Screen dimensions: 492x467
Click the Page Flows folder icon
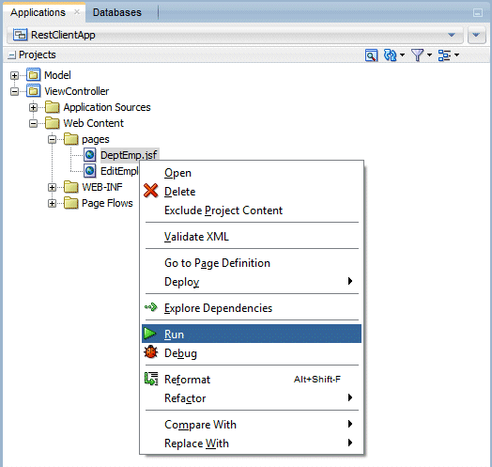coord(71,203)
